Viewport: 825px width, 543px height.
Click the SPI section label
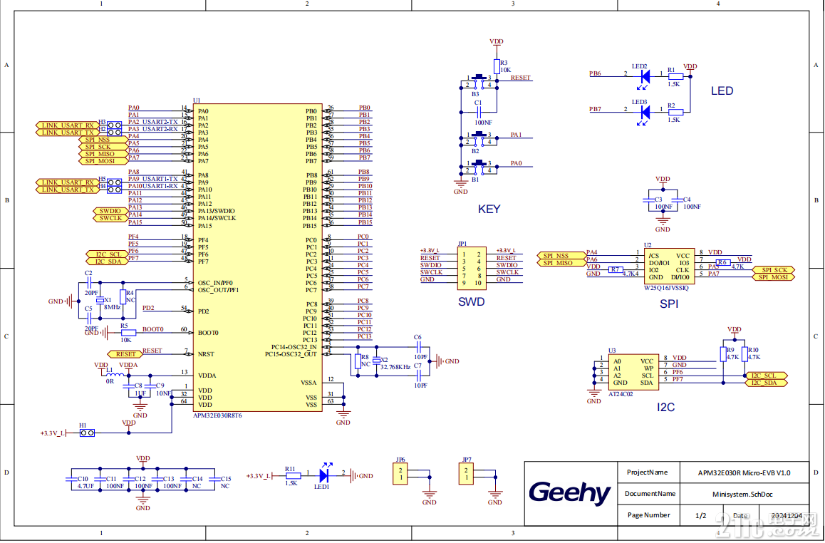[669, 304]
